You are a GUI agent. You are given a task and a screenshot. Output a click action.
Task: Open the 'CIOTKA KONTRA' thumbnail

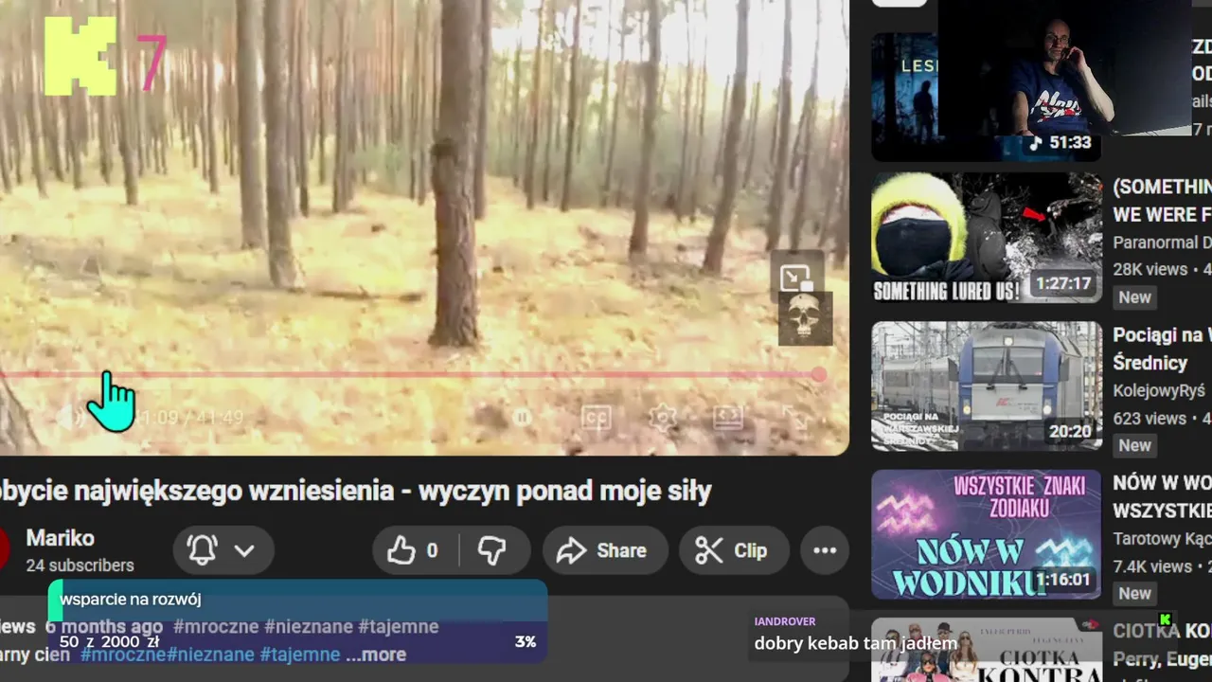pos(987,650)
